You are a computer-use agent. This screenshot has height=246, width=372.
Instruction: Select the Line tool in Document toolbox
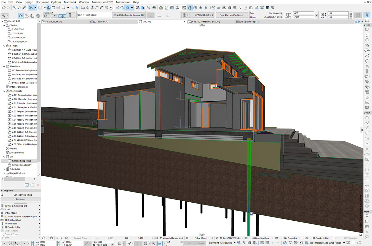367,164
